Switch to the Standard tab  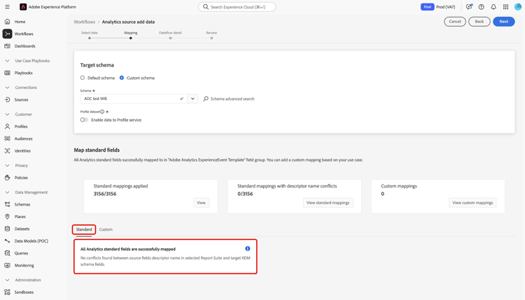tap(84, 229)
